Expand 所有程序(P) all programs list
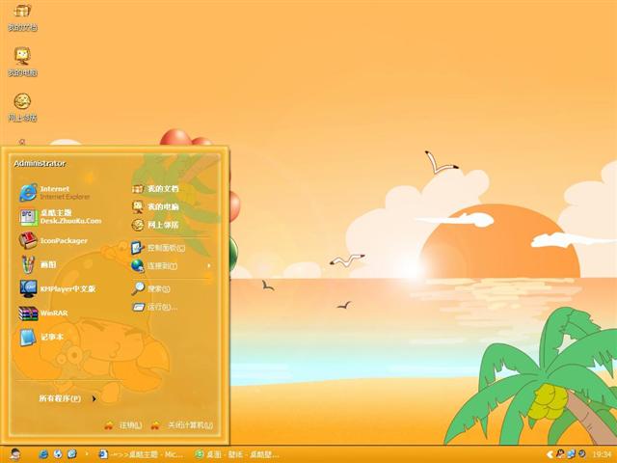This screenshot has height=463, width=617. pos(67,398)
